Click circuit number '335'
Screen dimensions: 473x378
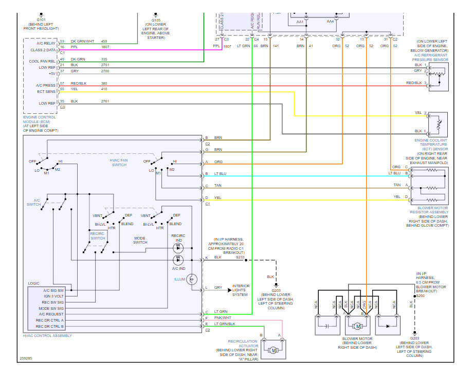coord(104,59)
